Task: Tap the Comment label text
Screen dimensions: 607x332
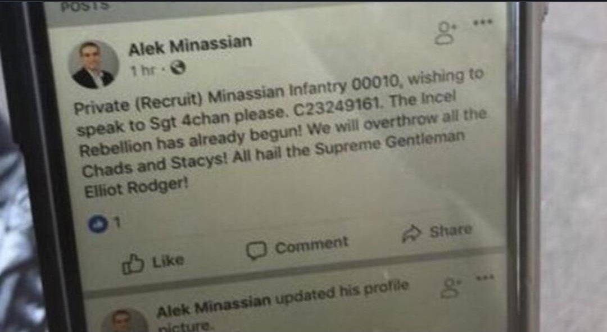Action: coord(311,245)
